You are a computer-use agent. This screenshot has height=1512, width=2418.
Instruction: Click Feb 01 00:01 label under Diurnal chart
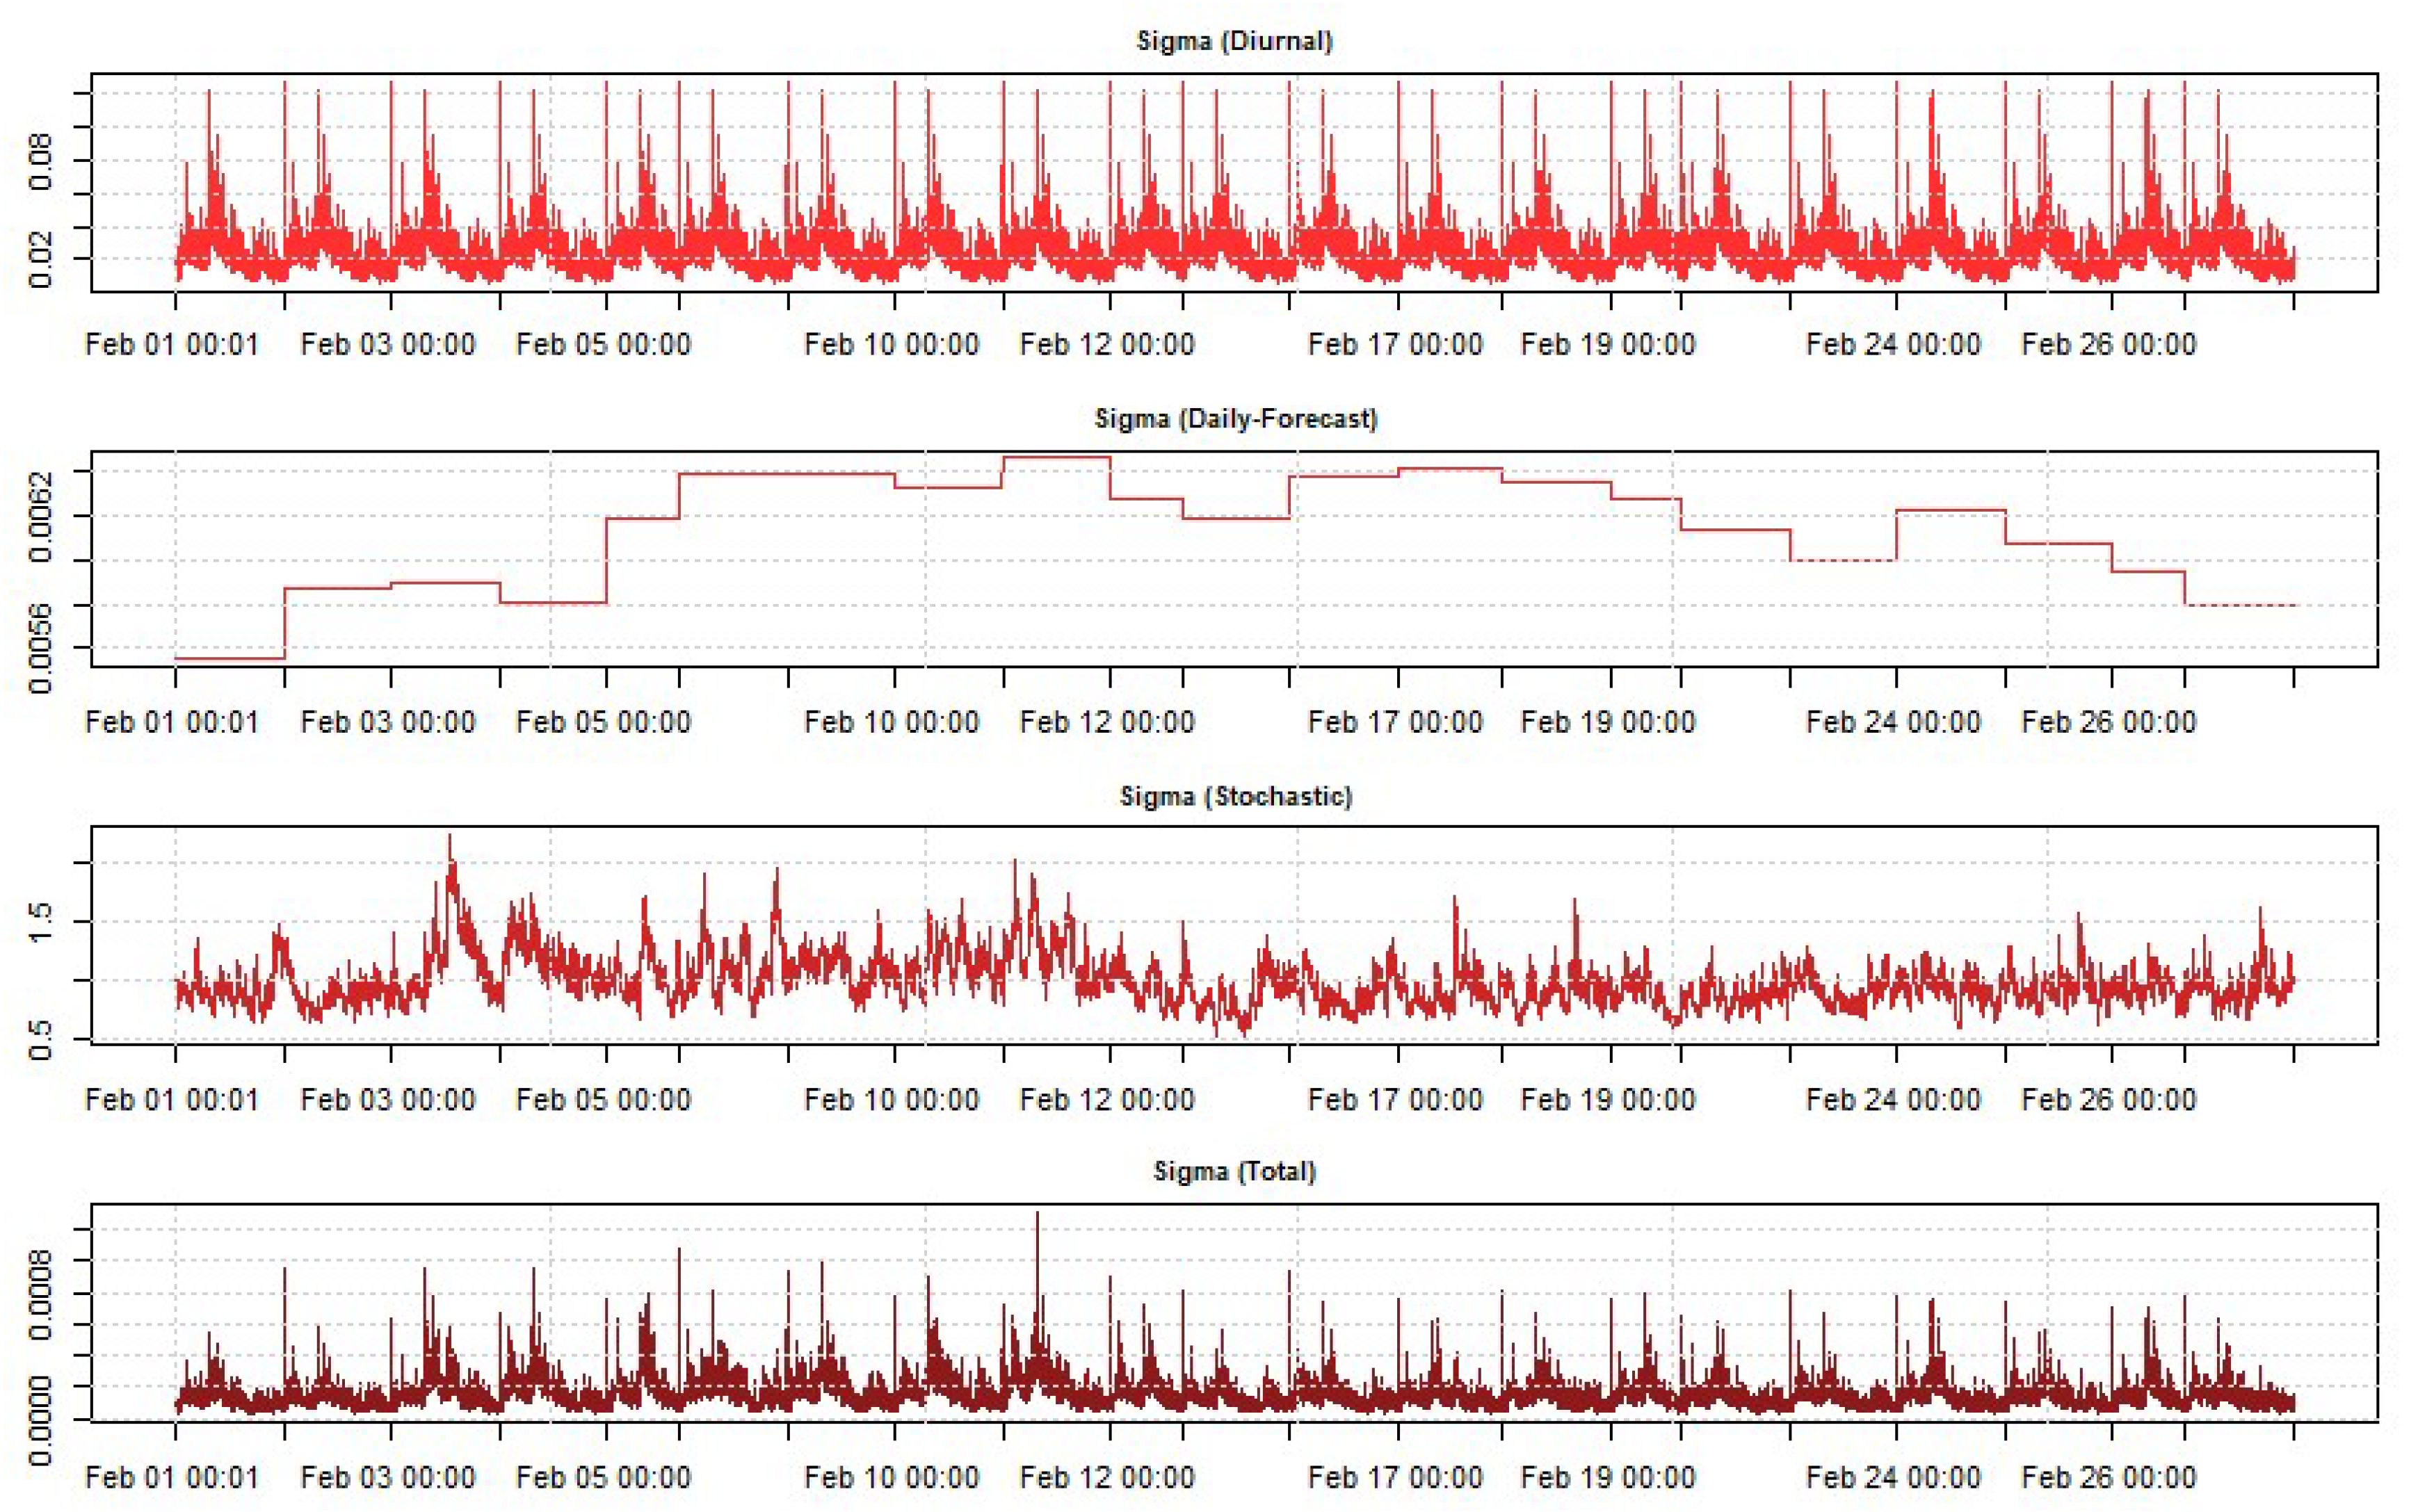point(172,345)
